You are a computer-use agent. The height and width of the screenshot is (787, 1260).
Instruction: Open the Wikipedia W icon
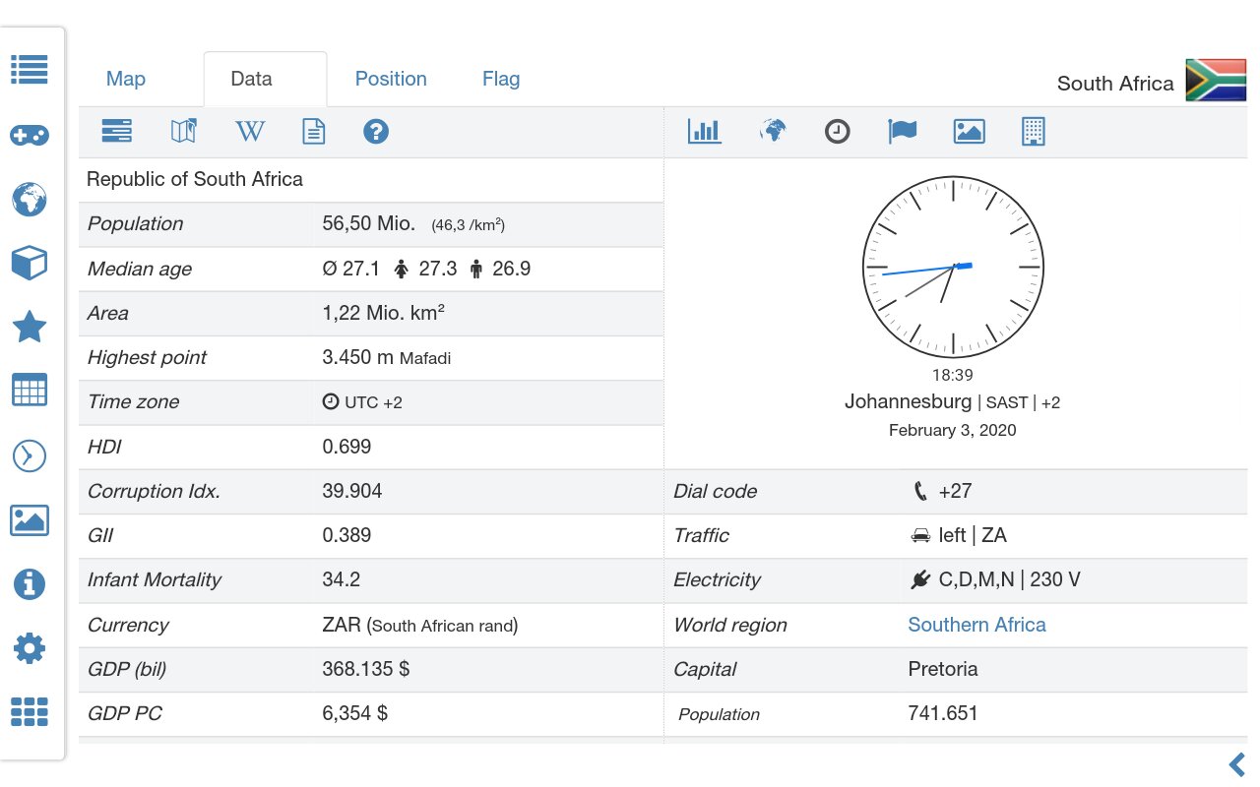pyautogui.click(x=250, y=131)
